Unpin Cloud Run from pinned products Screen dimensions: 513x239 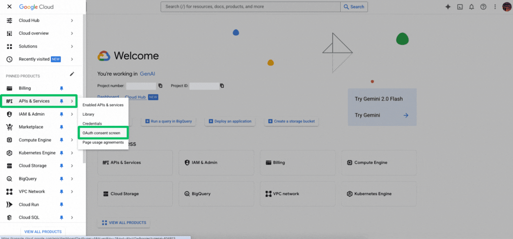tap(62, 205)
